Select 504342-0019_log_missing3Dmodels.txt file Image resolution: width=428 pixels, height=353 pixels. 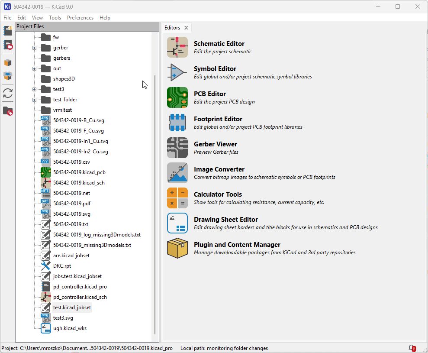click(97, 235)
